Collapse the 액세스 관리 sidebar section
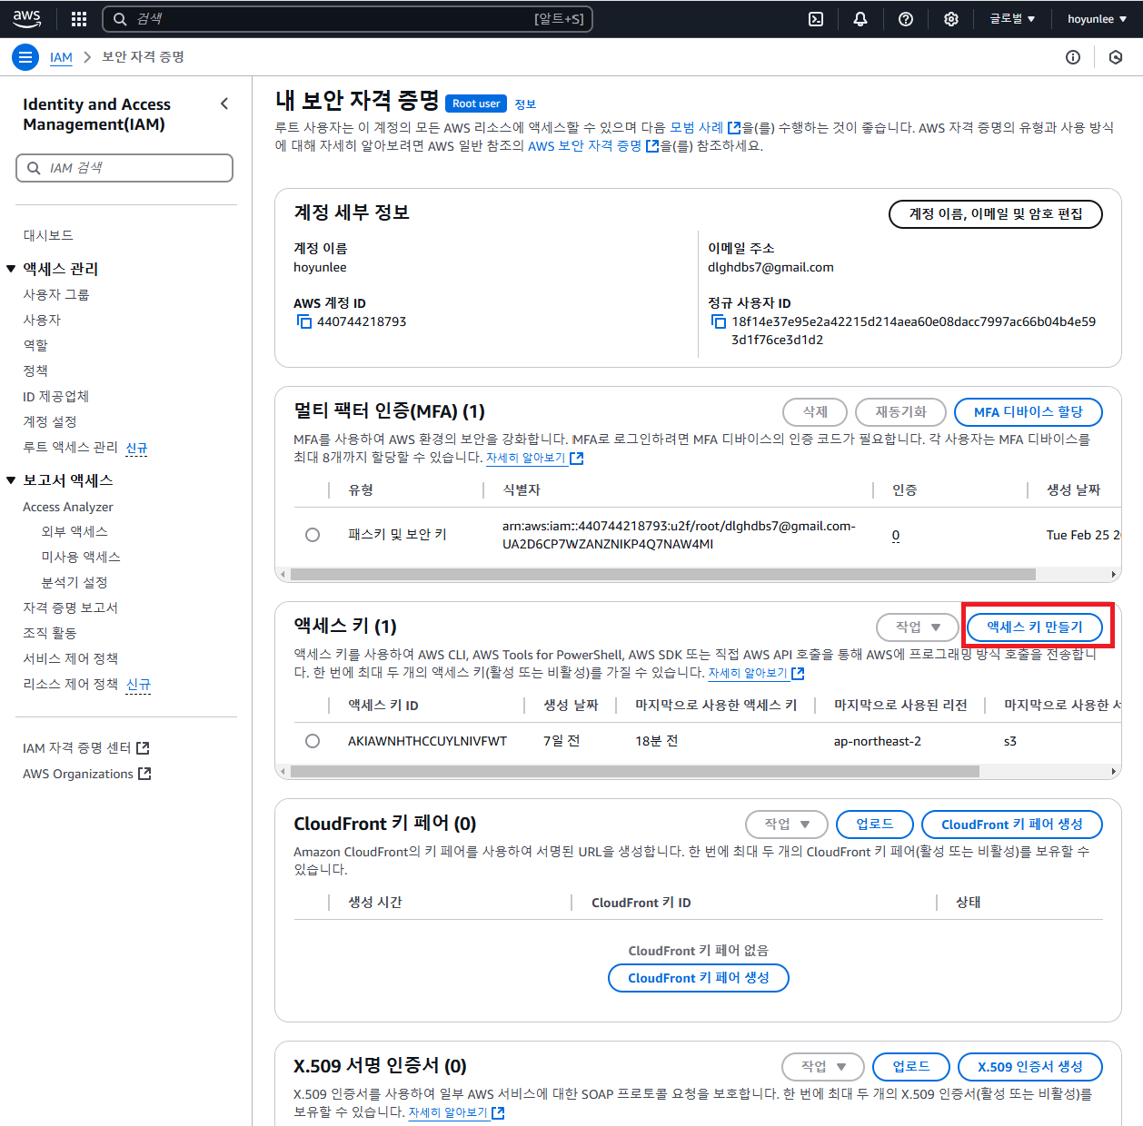Viewport: 1143px width, 1126px height. pos(11,269)
